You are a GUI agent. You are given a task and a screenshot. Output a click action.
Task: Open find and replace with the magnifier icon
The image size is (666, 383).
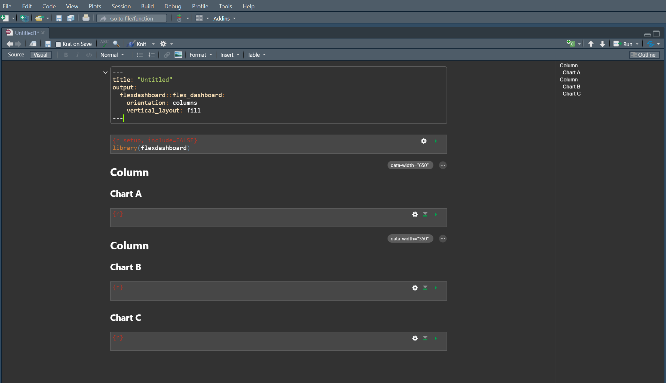(116, 44)
